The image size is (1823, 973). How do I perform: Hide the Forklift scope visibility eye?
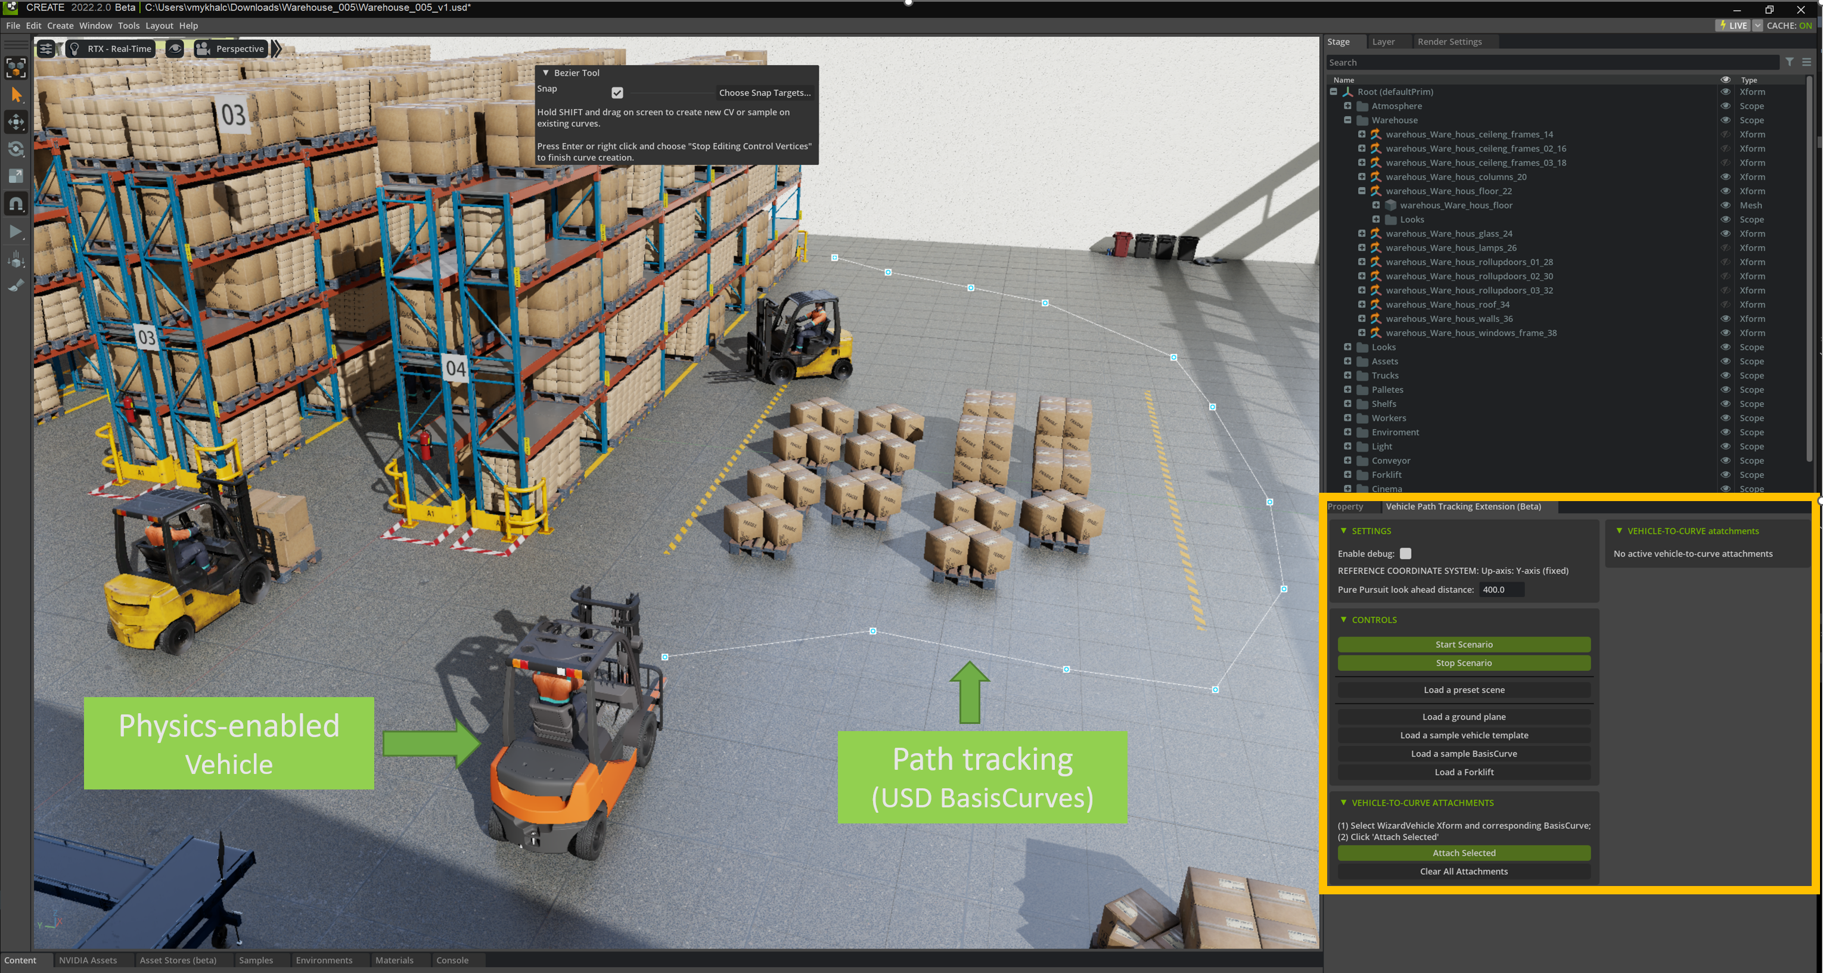tap(1725, 475)
